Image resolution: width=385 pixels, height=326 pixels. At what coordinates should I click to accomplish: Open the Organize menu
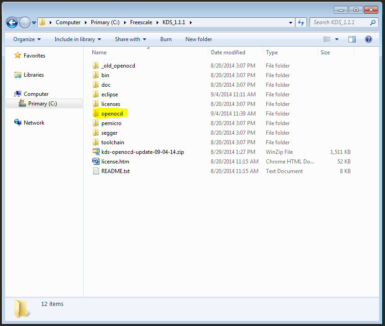pos(27,39)
